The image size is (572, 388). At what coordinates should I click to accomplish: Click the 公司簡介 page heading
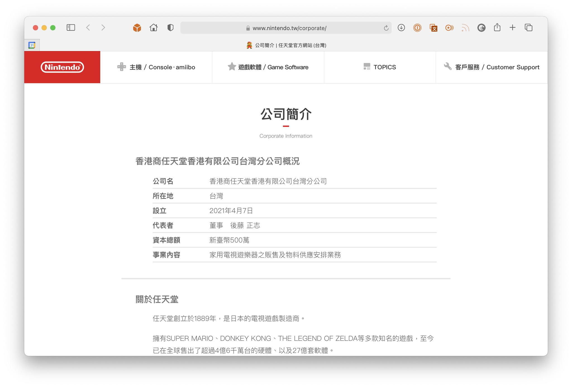click(286, 114)
